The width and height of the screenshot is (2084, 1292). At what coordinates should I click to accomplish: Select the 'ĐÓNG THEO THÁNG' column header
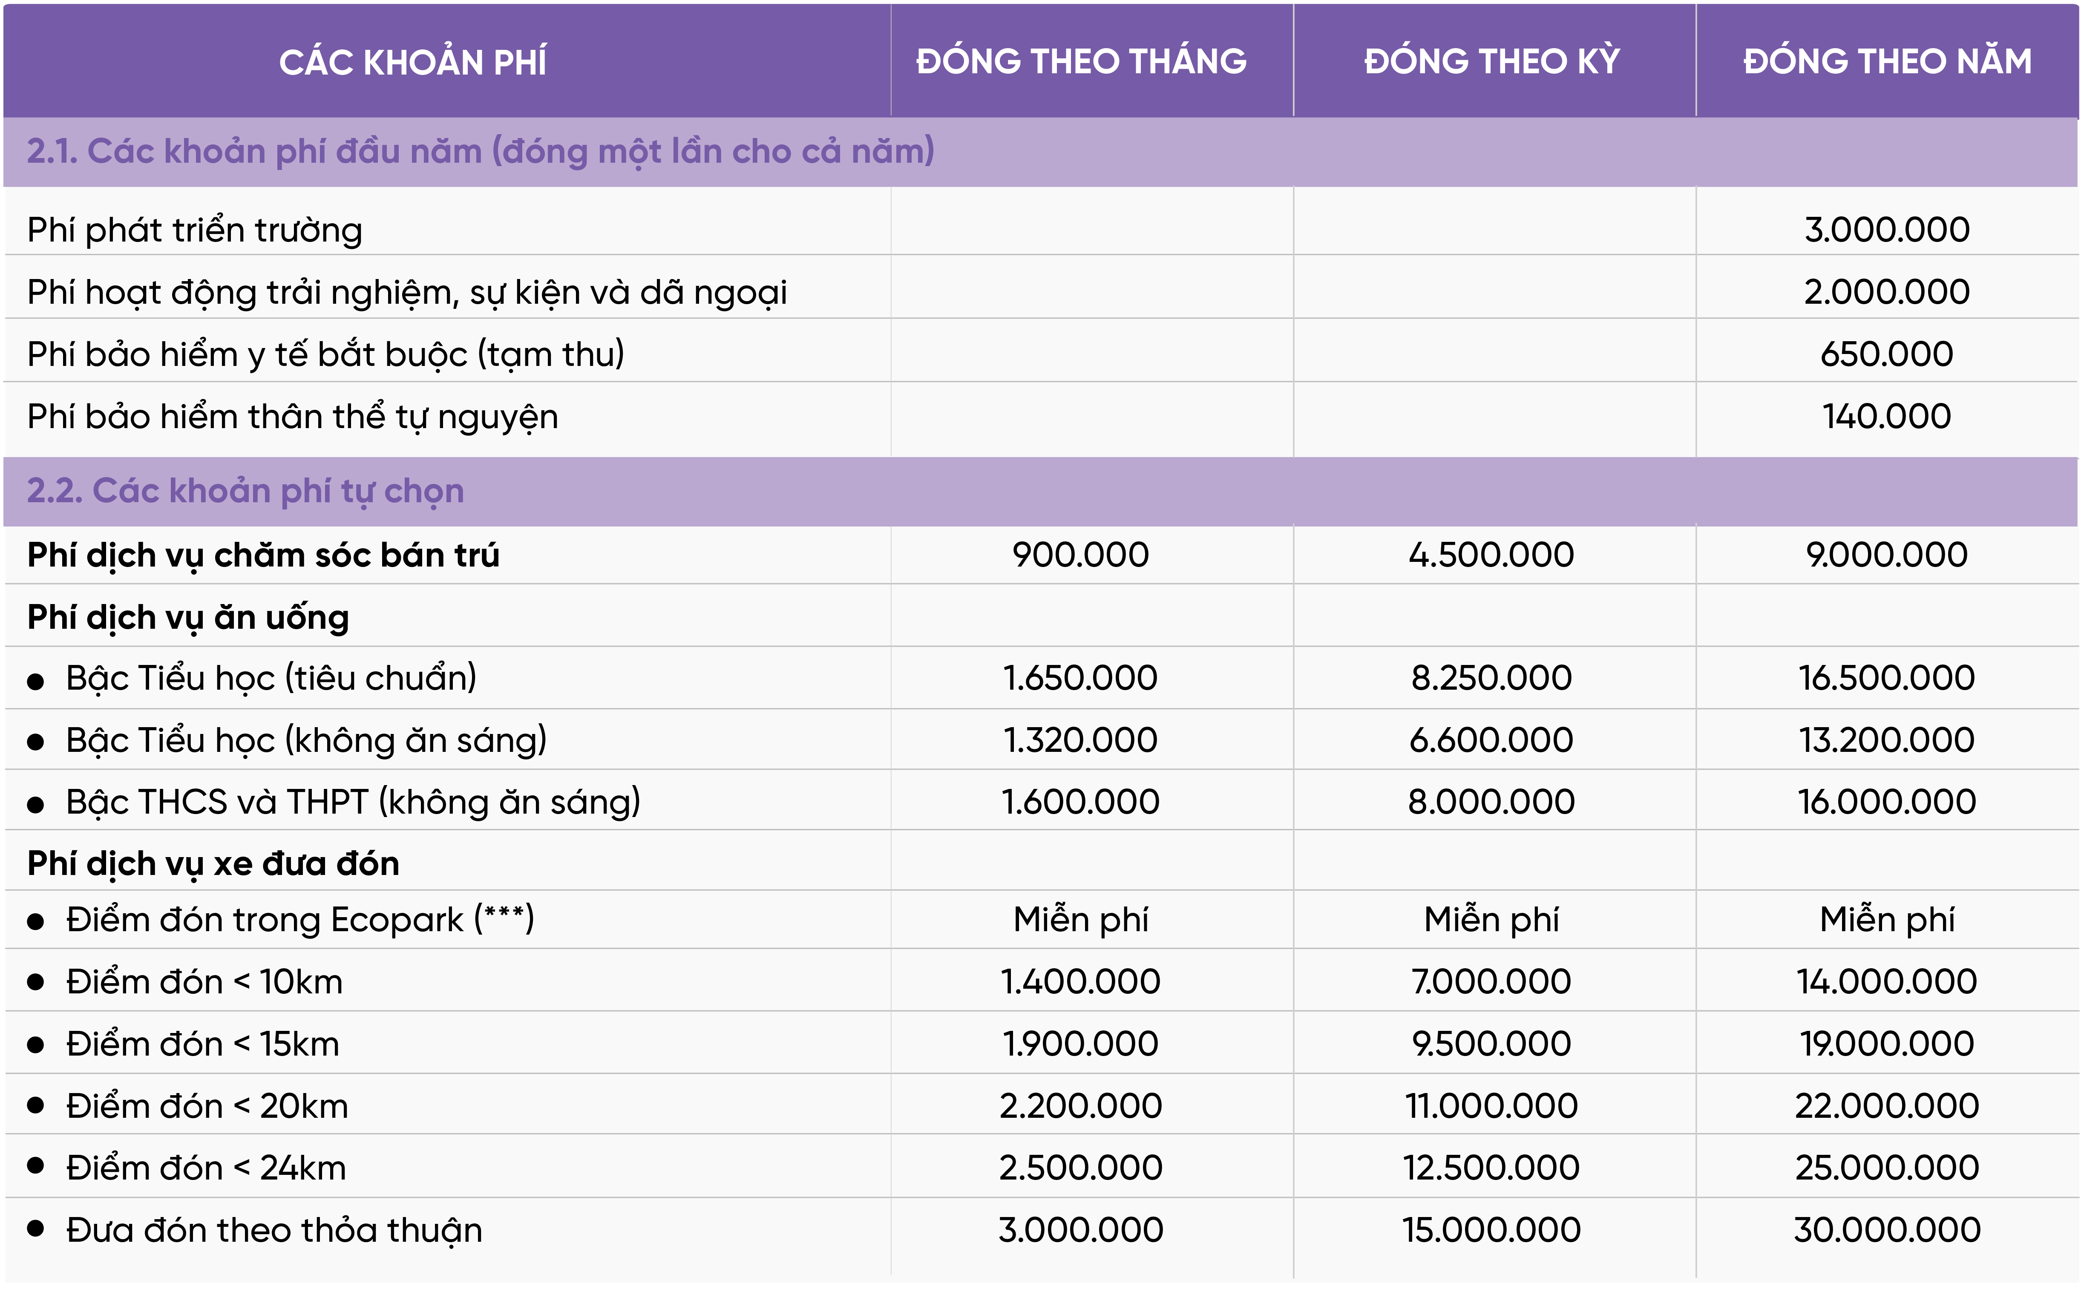(1081, 61)
